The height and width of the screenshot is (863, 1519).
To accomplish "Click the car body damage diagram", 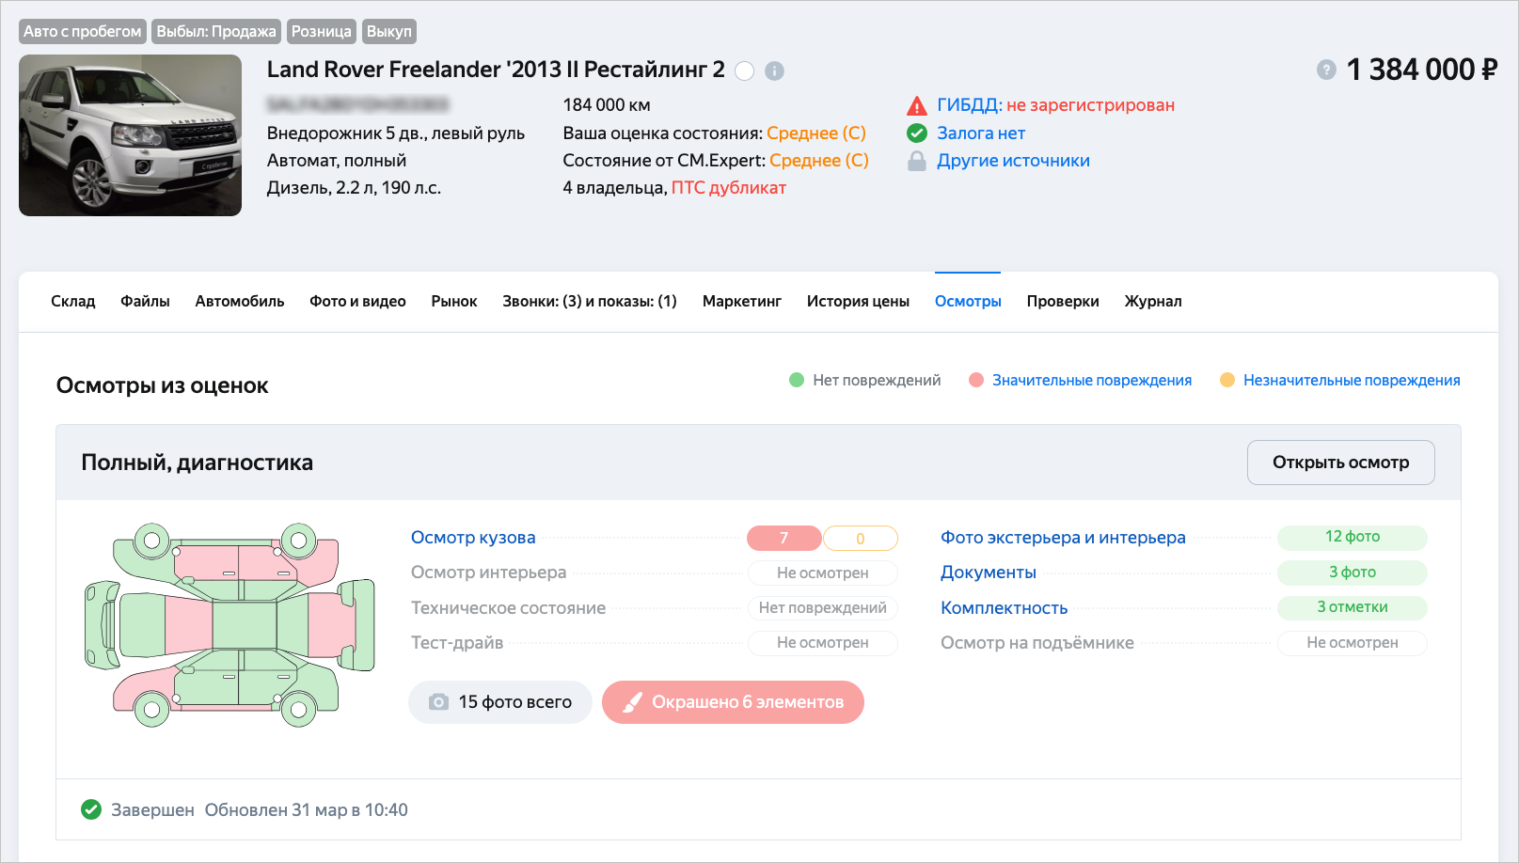I will [x=230, y=625].
